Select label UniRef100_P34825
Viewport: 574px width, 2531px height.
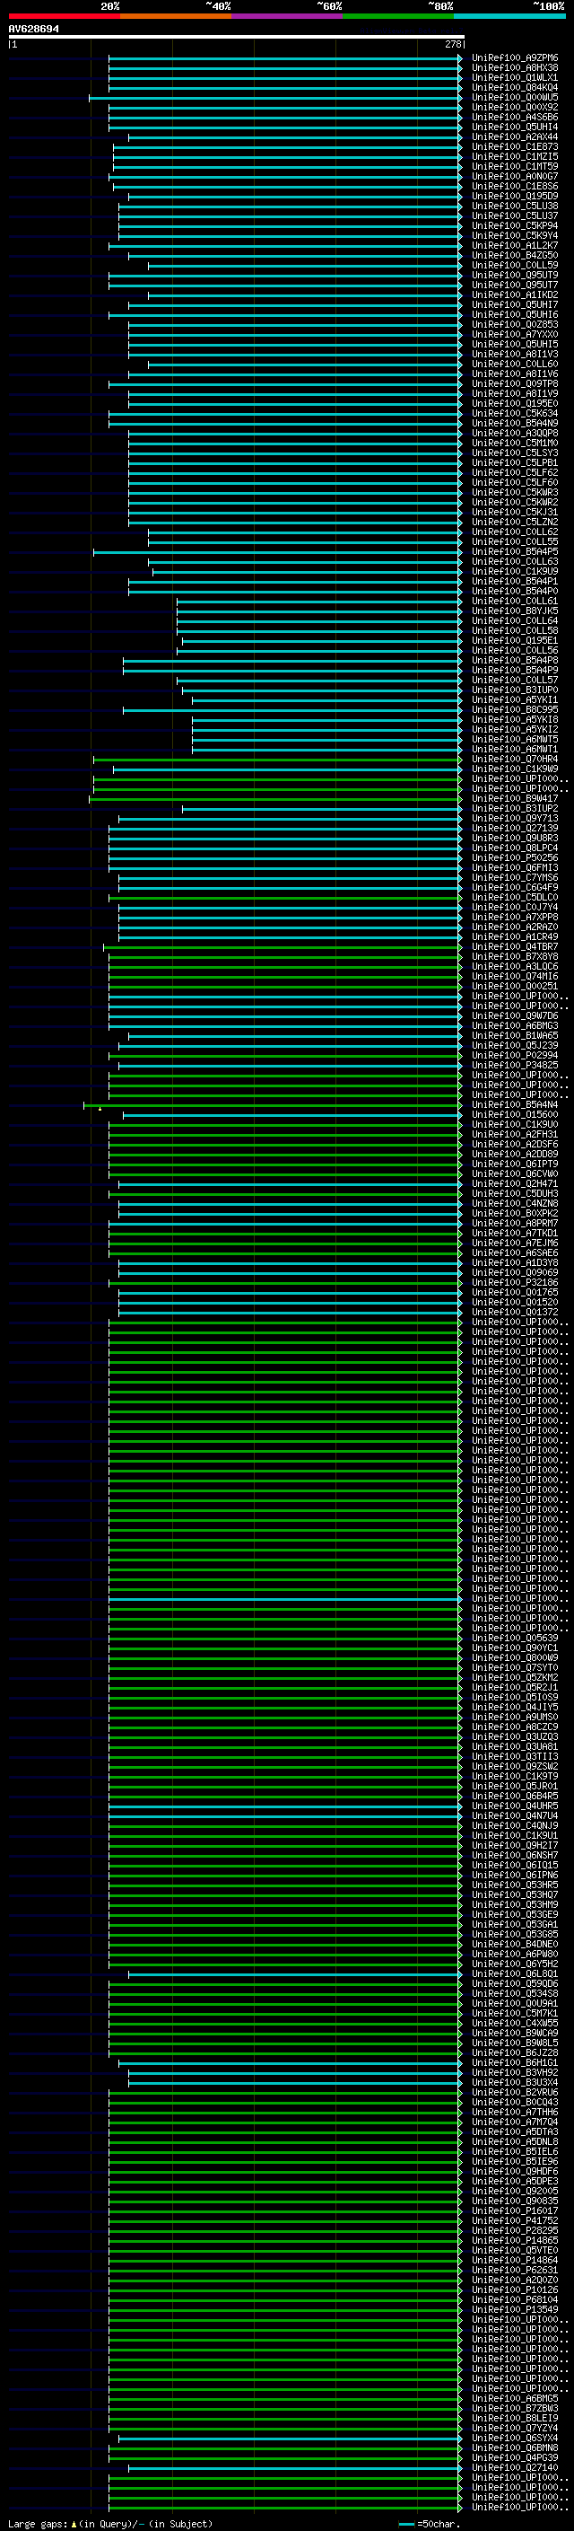[515, 1065]
